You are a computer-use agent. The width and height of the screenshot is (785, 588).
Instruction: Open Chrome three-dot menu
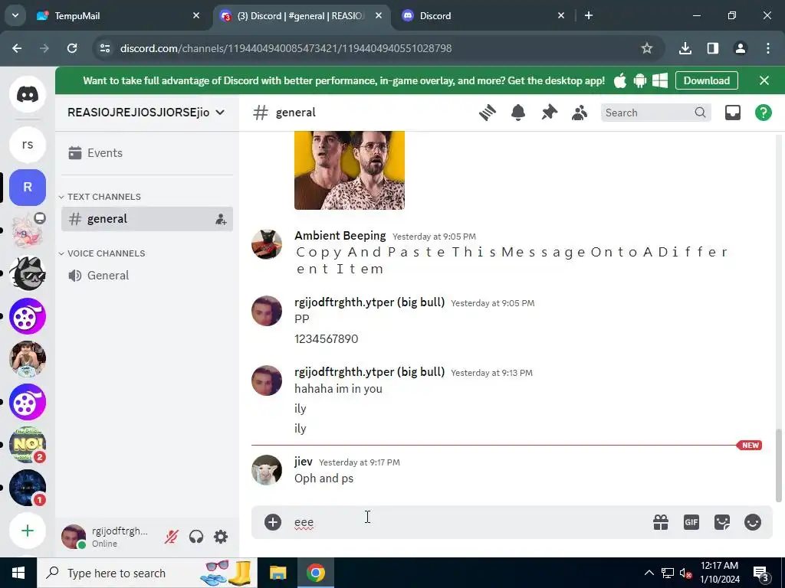768,48
